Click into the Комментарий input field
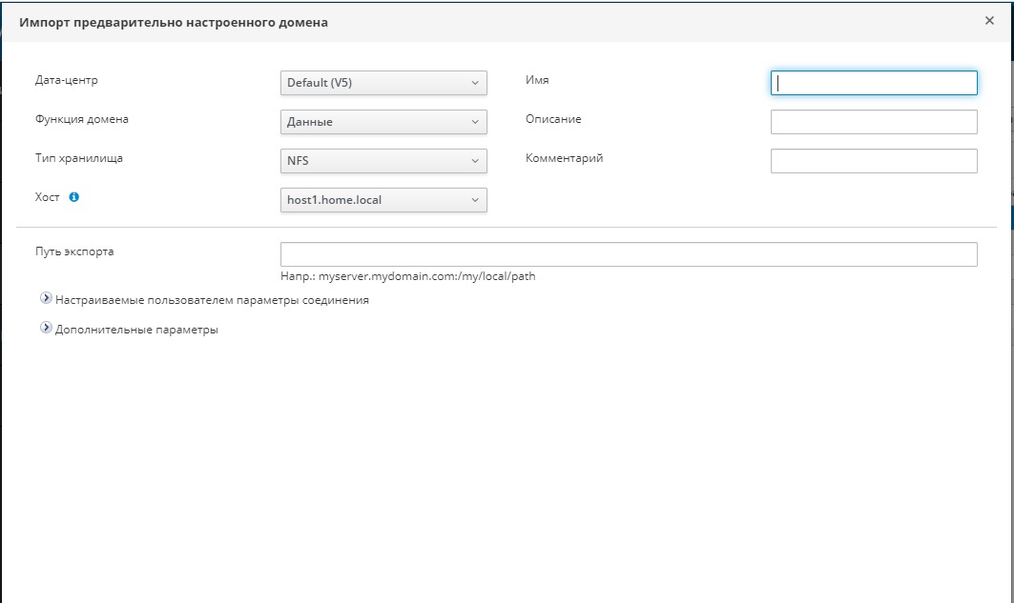1014x603 pixels. pos(873,161)
